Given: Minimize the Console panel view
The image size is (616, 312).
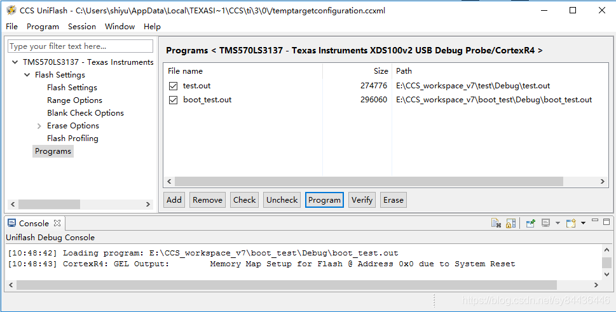Looking at the screenshot, I should click(x=595, y=220).
